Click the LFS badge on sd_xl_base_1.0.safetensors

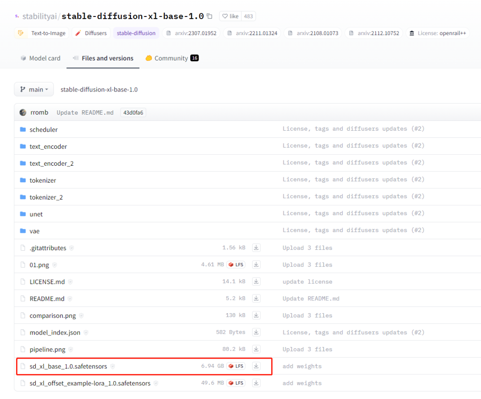point(236,366)
